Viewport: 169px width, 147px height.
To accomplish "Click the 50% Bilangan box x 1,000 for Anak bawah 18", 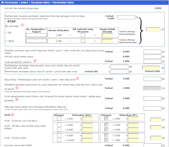I will 106,119.
